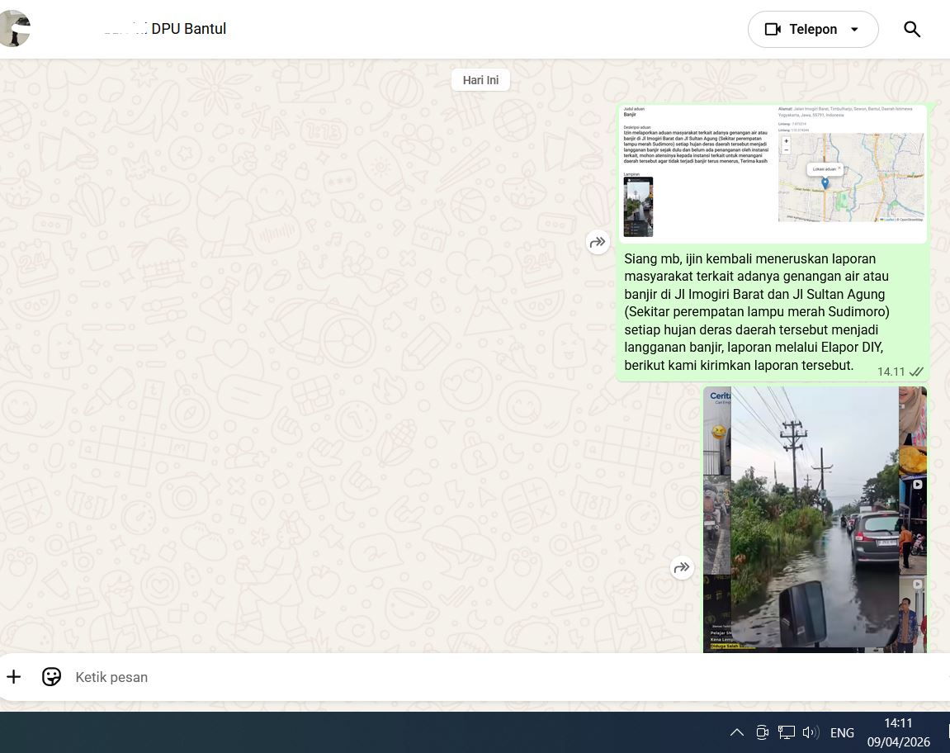
Task: Open the taskbar network display icon
Action: pos(787,732)
